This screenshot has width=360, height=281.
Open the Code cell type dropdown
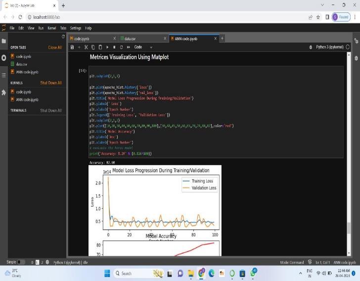pyautogui.click(x=143, y=47)
